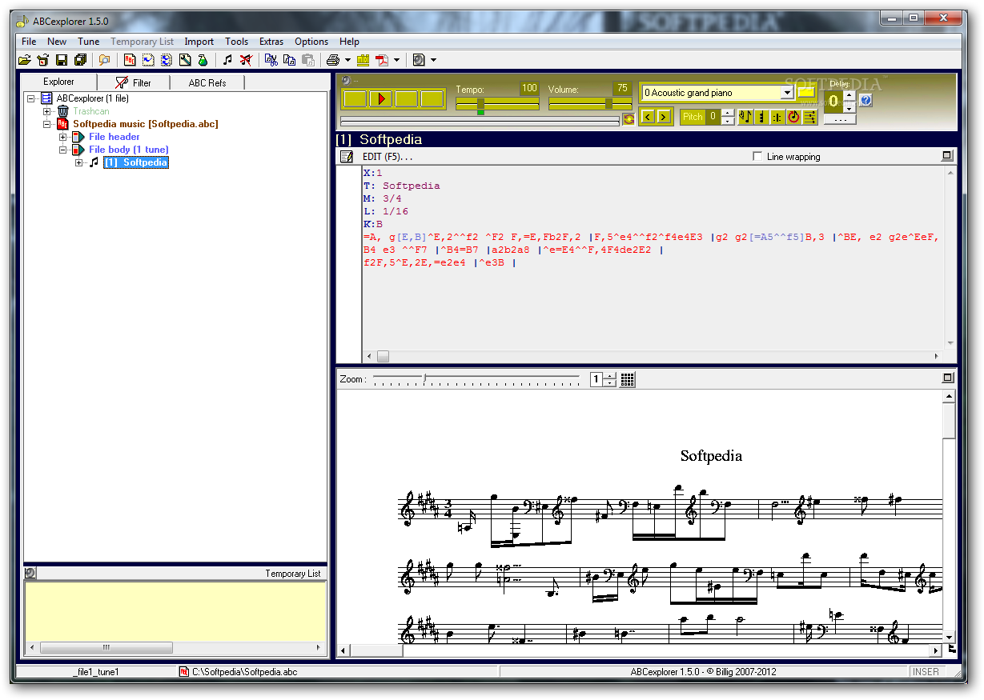Click the next tune arrow button
This screenshot has height=700, width=984.
pyautogui.click(x=664, y=117)
